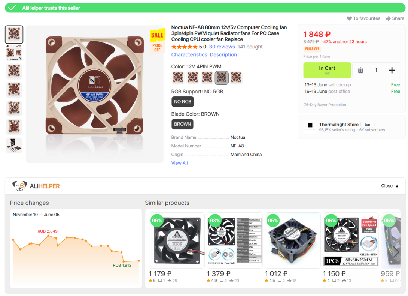Viewport: 408px width, 296px height.
Task: Open the 1 179 ₽ similar fan product
Action: (x=177, y=240)
